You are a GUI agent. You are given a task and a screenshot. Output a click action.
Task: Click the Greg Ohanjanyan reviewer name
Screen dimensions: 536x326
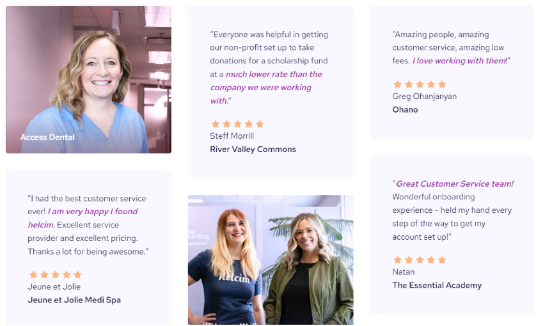point(425,97)
